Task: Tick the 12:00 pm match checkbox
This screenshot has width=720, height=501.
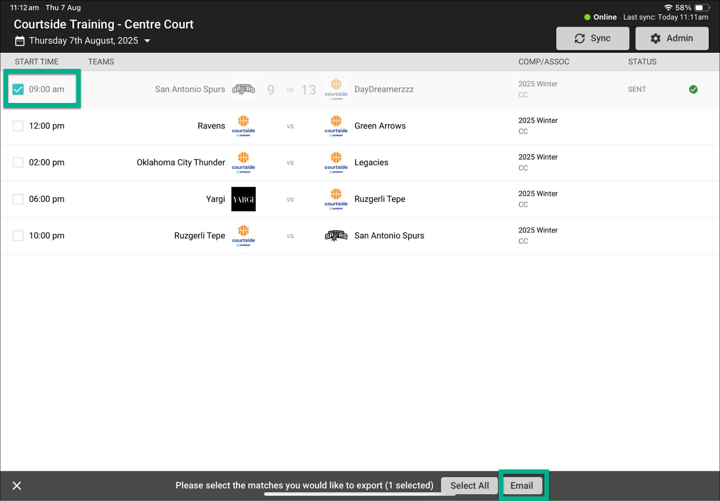Action: coord(18,126)
